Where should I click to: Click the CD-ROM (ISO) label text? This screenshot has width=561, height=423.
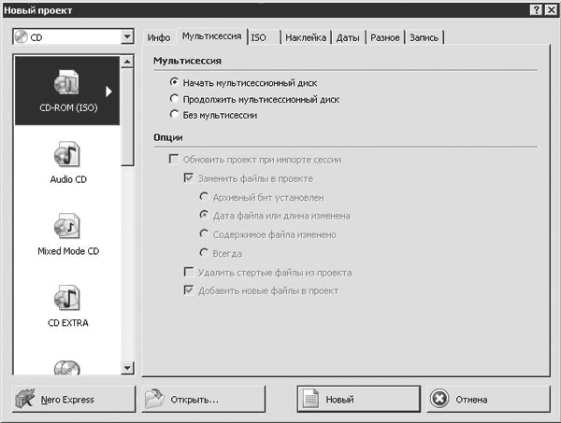pyautogui.click(x=68, y=108)
